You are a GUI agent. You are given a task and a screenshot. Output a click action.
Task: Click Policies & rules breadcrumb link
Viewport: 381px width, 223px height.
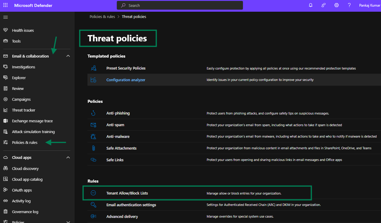coord(102,16)
